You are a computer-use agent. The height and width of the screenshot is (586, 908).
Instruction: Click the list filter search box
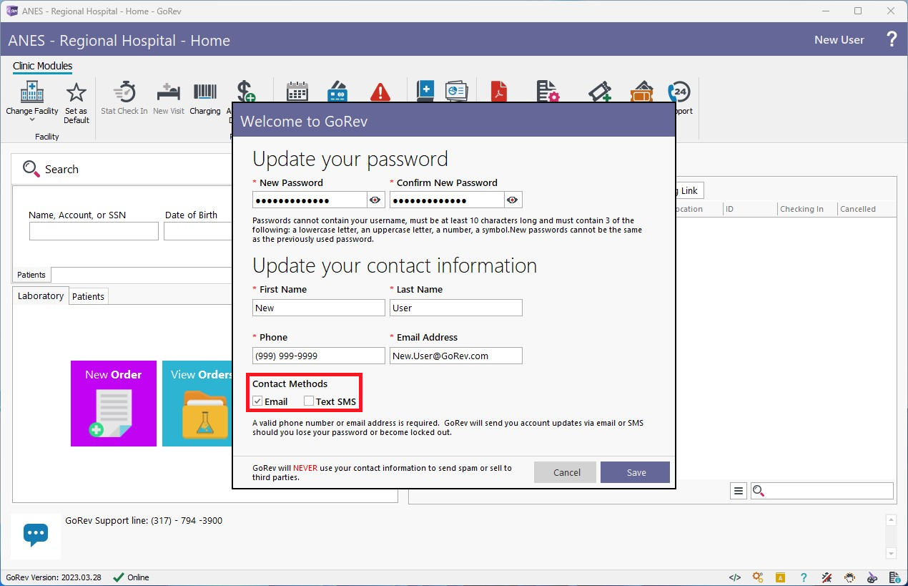(822, 491)
